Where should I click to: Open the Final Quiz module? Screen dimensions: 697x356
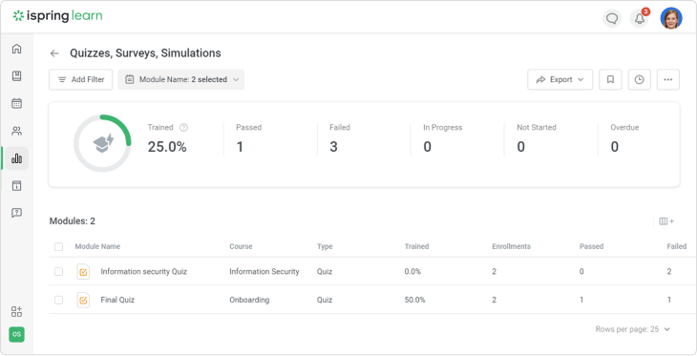tap(117, 300)
